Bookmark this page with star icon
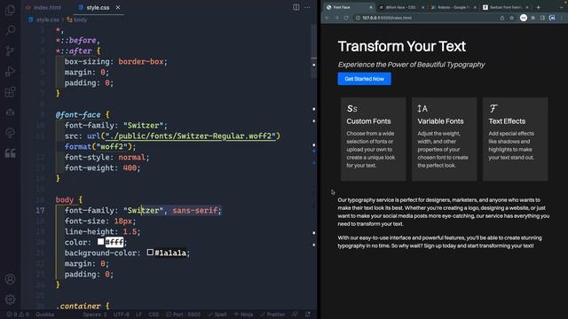Screen dimensions: 568x319 pyautogui.click(x=511, y=18)
